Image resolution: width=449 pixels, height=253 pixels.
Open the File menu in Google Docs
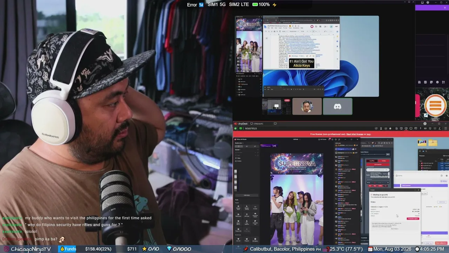[269, 28]
